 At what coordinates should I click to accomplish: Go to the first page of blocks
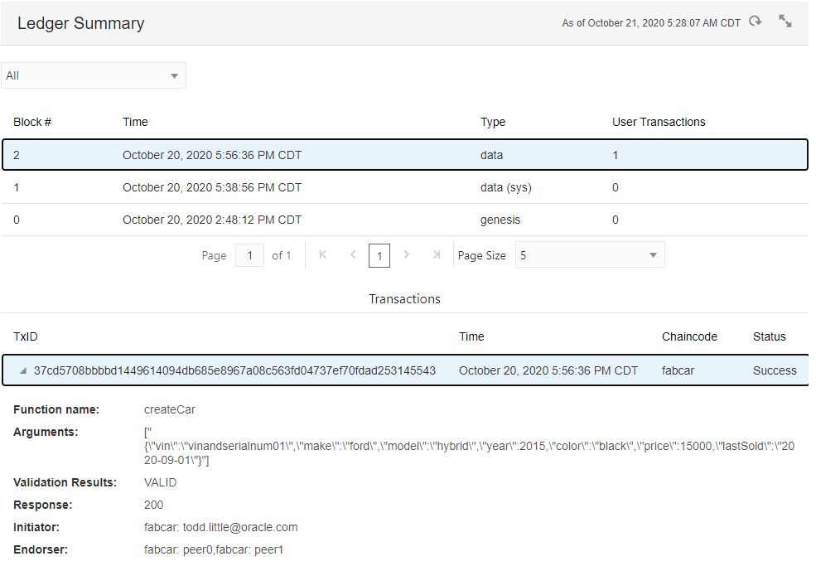pyautogui.click(x=322, y=255)
